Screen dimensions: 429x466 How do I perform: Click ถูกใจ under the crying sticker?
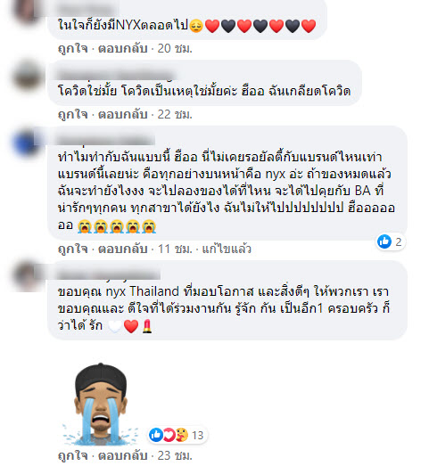tap(73, 455)
